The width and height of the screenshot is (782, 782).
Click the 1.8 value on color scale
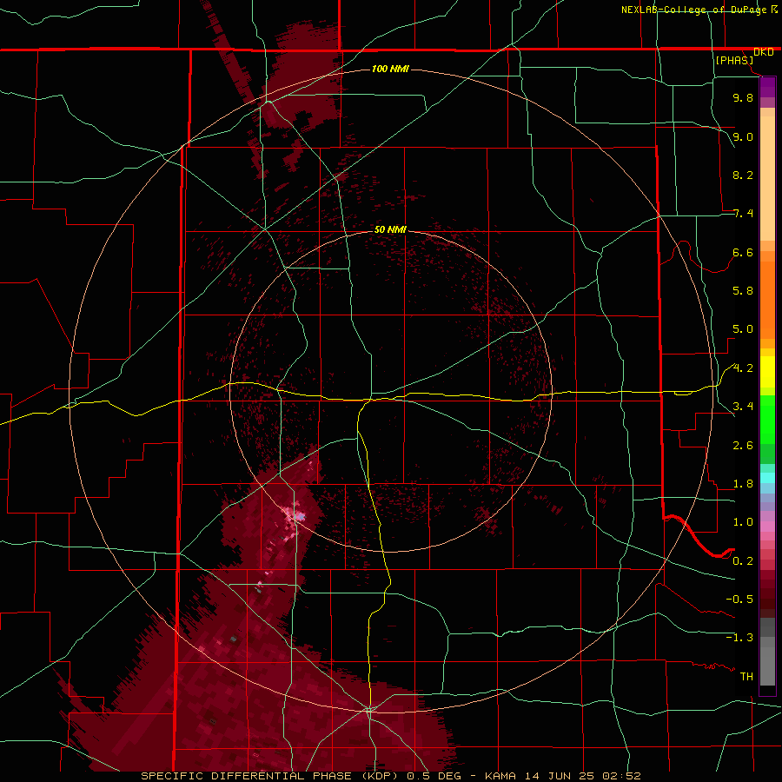pyautogui.click(x=743, y=484)
